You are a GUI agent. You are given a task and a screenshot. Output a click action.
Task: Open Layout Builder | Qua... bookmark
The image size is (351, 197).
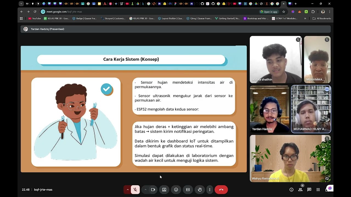click(x=171, y=18)
